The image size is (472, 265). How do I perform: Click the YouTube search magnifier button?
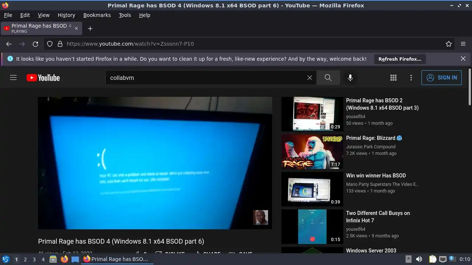(328, 78)
